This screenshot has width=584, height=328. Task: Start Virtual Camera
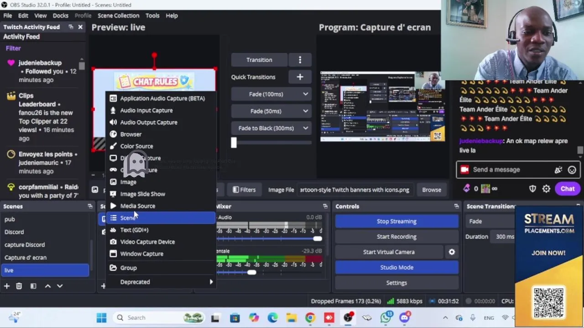[x=389, y=252]
